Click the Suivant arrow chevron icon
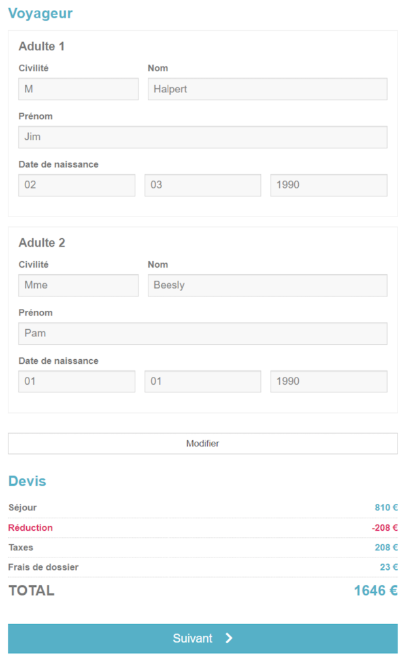Viewport: 406px width, 670px height. pyautogui.click(x=229, y=639)
